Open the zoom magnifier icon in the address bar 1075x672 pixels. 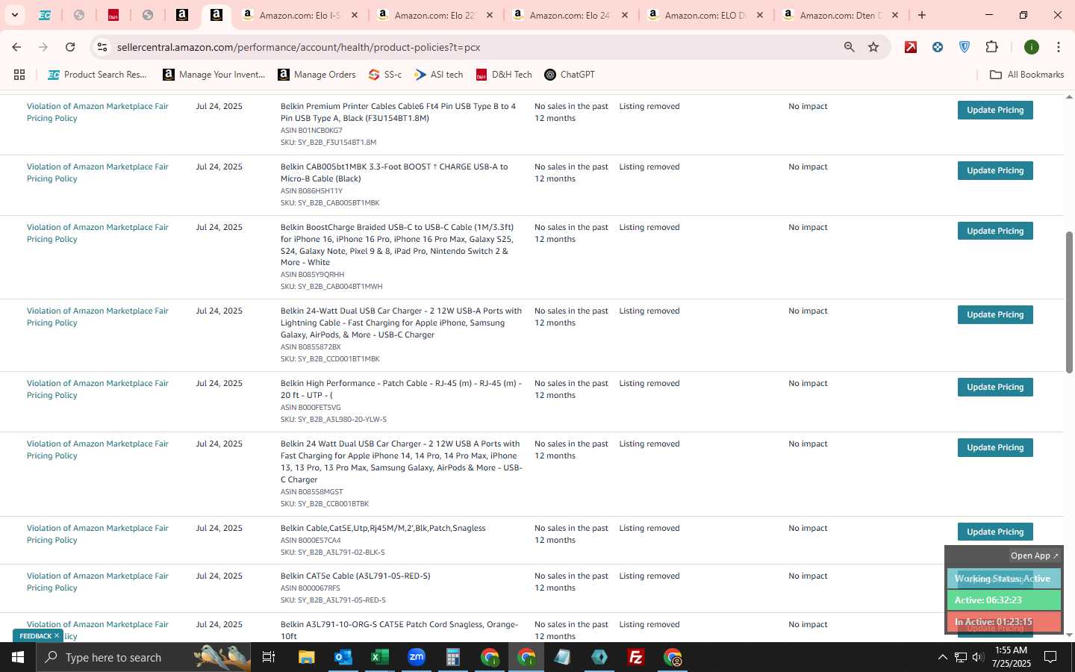849,47
